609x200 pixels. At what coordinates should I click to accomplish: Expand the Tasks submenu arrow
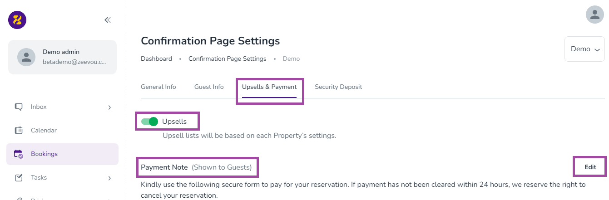coord(109,178)
